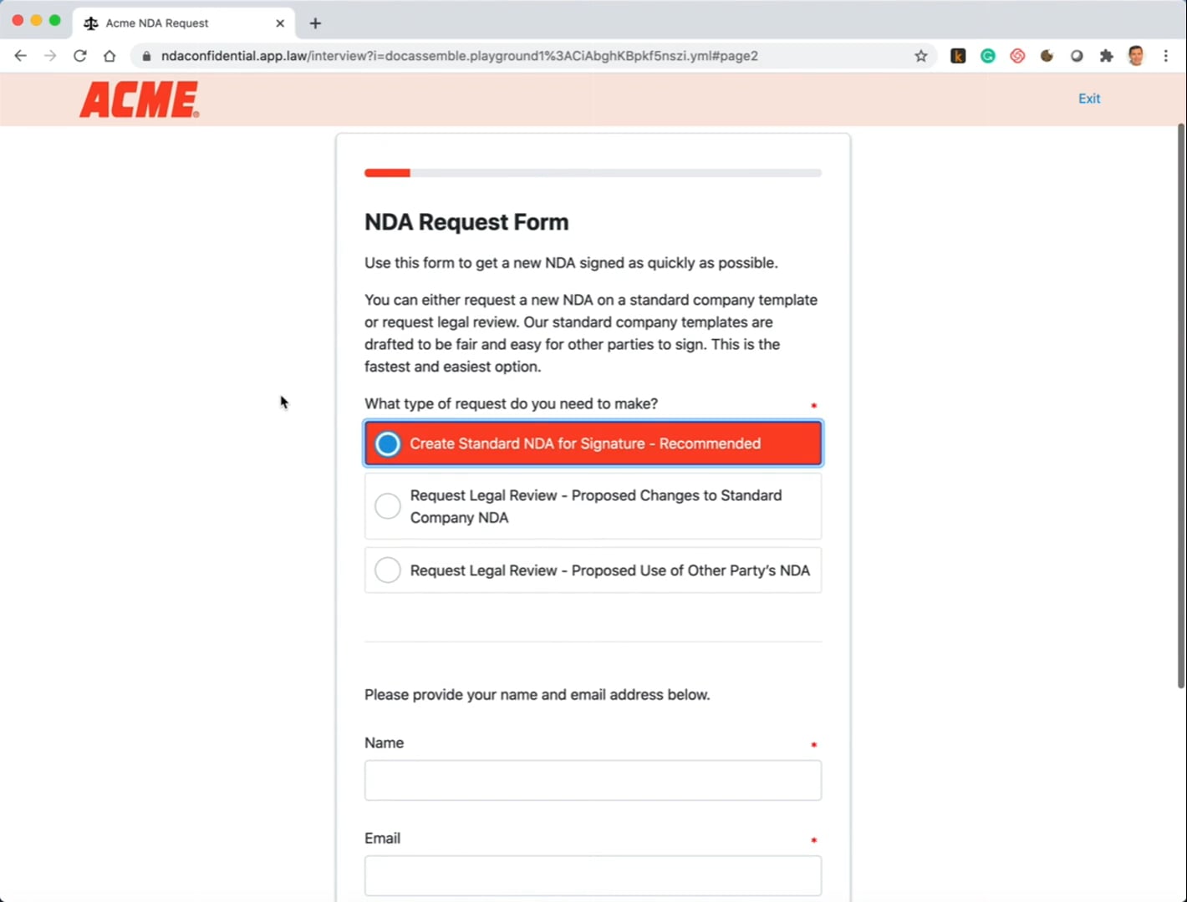Click the Email input field
Screen dimensions: 1187x902
pos(593,875)
